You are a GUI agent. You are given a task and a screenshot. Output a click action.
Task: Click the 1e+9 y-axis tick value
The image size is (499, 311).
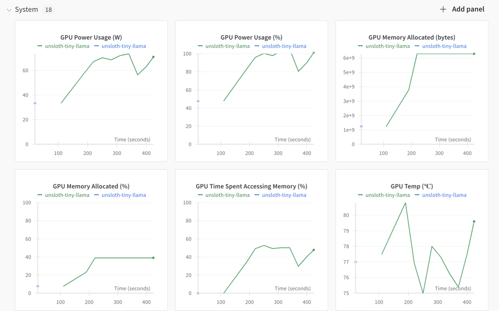tap(349, 130)
